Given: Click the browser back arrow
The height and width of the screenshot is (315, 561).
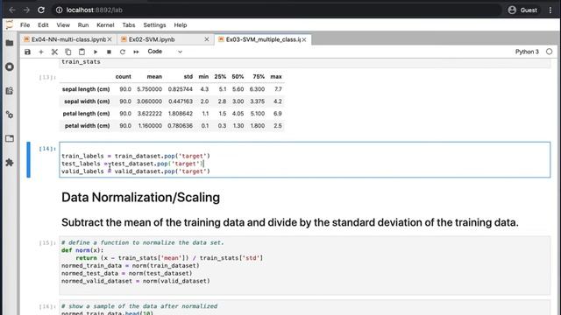Looking at the screenshot, I should 11,10.
